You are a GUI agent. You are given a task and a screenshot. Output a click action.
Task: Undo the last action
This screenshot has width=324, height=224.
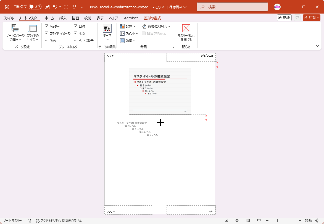pos(55,7)
